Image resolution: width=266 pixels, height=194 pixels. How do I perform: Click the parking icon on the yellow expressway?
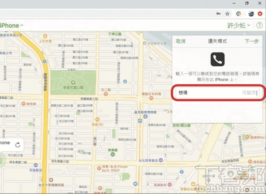[x=44, y=61]
